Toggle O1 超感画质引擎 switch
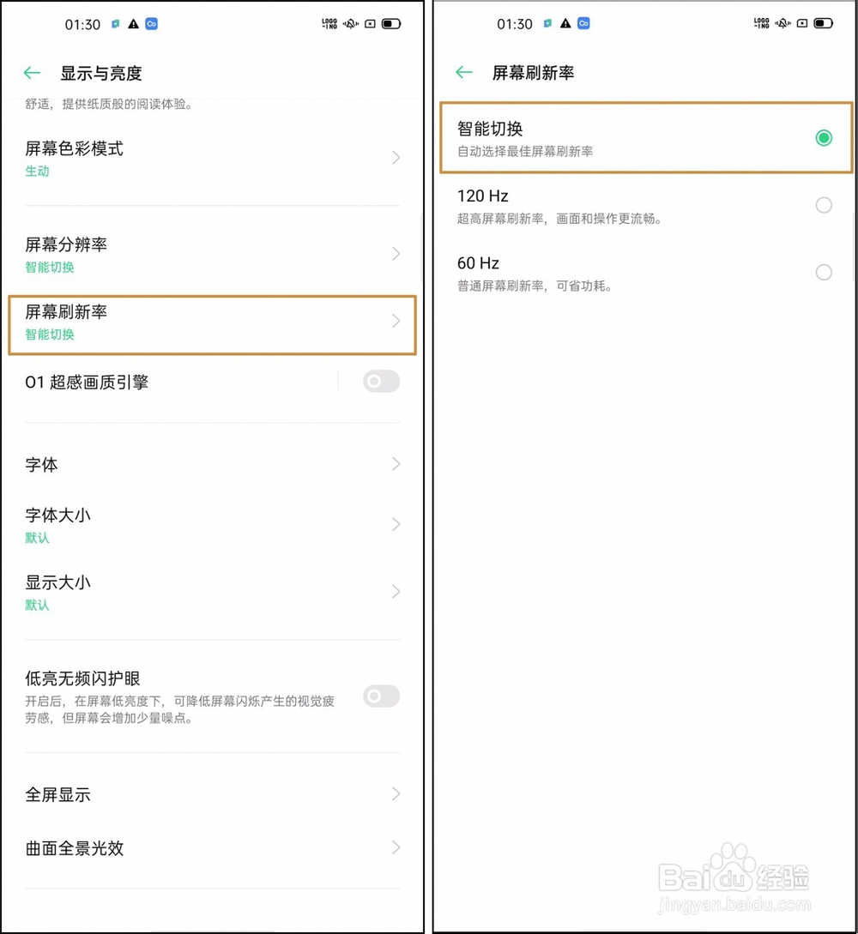Screen dimensions: 858x934 coord(381,381)
